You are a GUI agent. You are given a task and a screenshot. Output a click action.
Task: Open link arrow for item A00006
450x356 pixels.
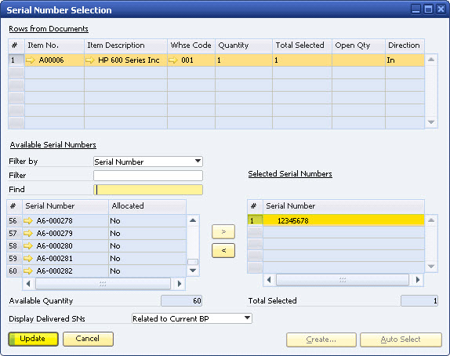click(x=31, y=60)
